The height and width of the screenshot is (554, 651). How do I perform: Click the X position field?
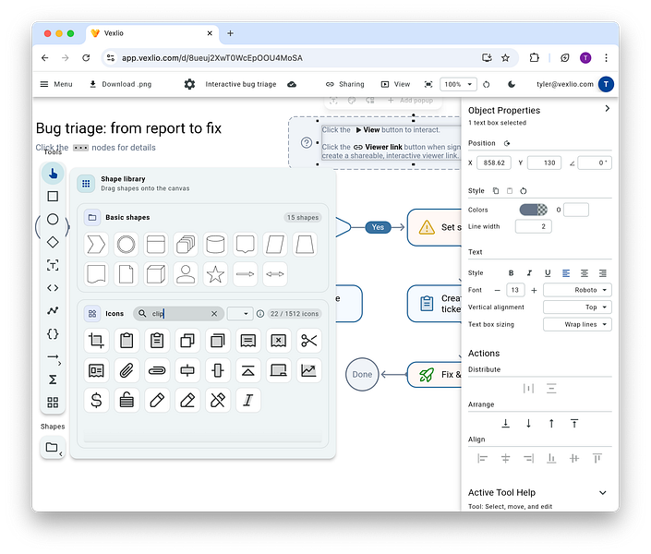tap(494, 163)
